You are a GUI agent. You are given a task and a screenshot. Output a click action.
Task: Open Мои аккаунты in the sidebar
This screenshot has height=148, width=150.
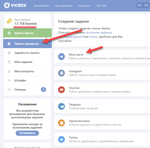(x=27, y=71)
